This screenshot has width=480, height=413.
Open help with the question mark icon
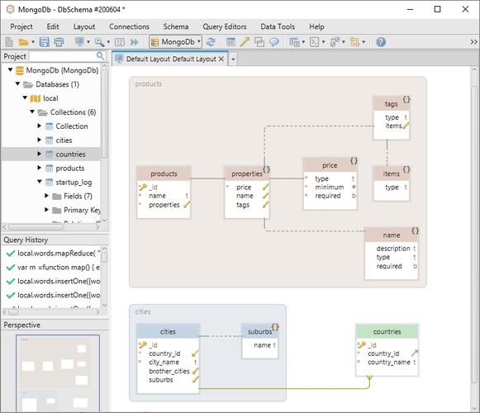(381, 42)
